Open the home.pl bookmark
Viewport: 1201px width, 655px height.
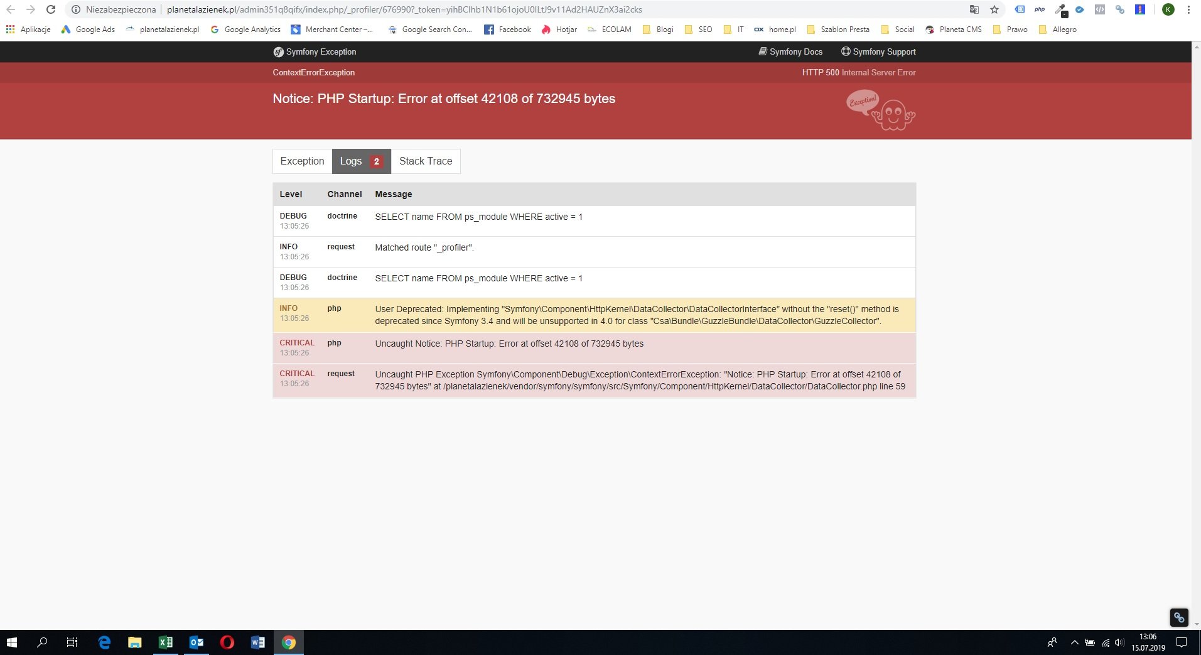click(775, 30)
